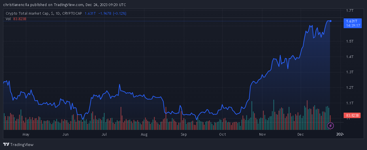Click the blue 1.631T current price tag
Screen dimensions: 367x150
(x=352, y=21)
